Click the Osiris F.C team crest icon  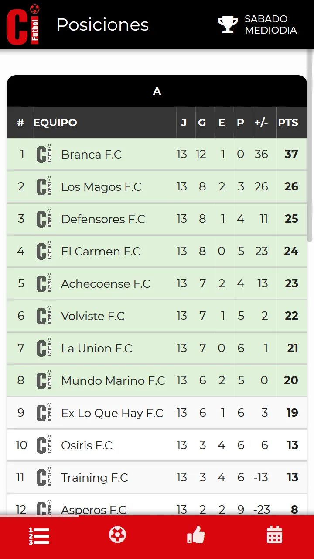[44, 445]
